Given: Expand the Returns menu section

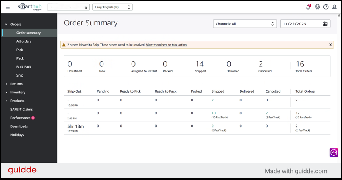Looking at the screenshot, I should (16, 84).
